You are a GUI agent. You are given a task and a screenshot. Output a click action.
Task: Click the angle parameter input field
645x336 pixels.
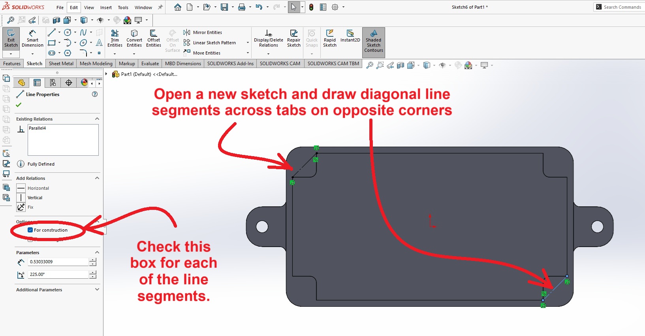pyautogui.click(x=58, y=274)
